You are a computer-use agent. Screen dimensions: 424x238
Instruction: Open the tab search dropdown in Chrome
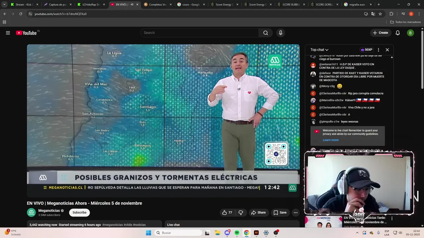pyautogui.click(x=4, y=5)
